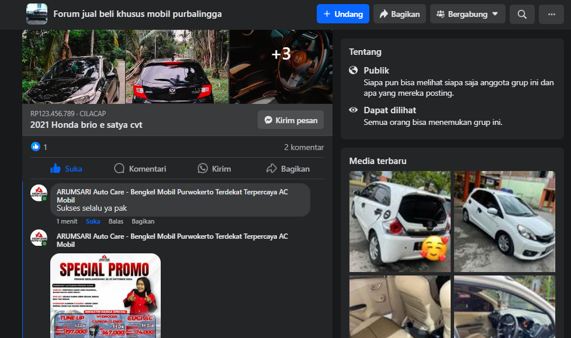Click the Tentang section heading
Viewport: 571px width, 338px height.
point(365,52)
